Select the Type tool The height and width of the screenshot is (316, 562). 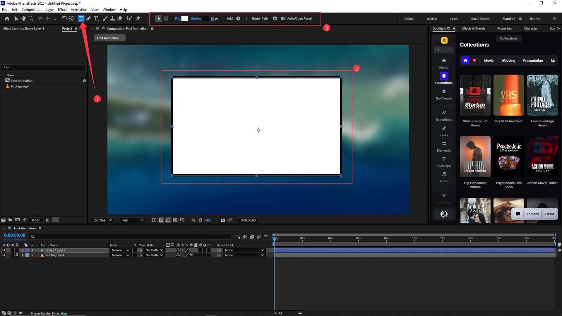click(96, 18)
